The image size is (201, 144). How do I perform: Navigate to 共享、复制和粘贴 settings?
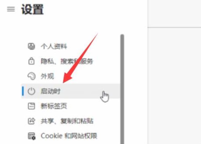click(x=67, y=121)
